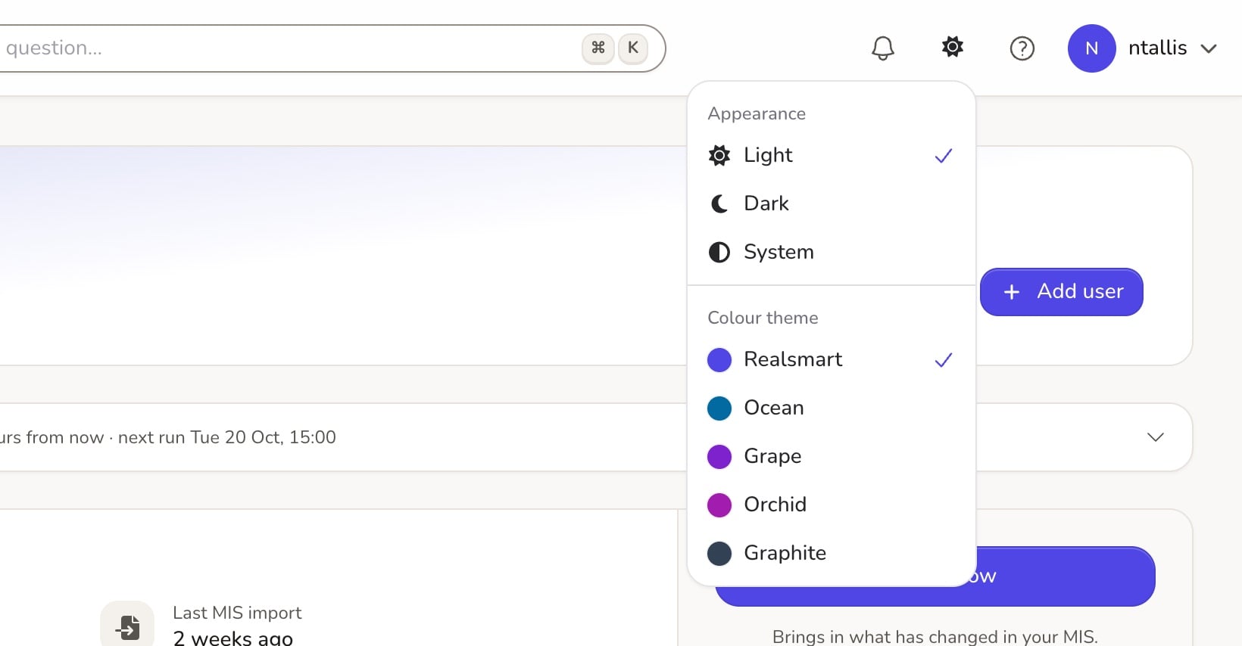Screen dimensions: 1242x646
Task: Click the "Colour theme" section heading
Action: tap(763, 318)
